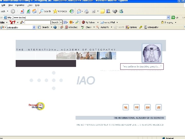Click the popups blocked button

click(71, 27)
